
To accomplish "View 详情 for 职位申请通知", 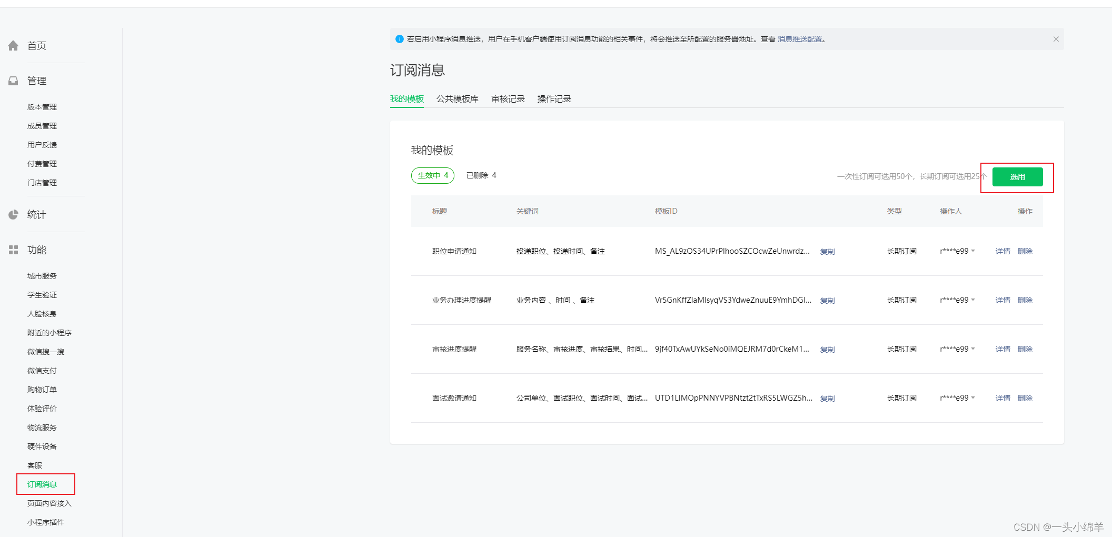I will click(x=1003, y=251).
